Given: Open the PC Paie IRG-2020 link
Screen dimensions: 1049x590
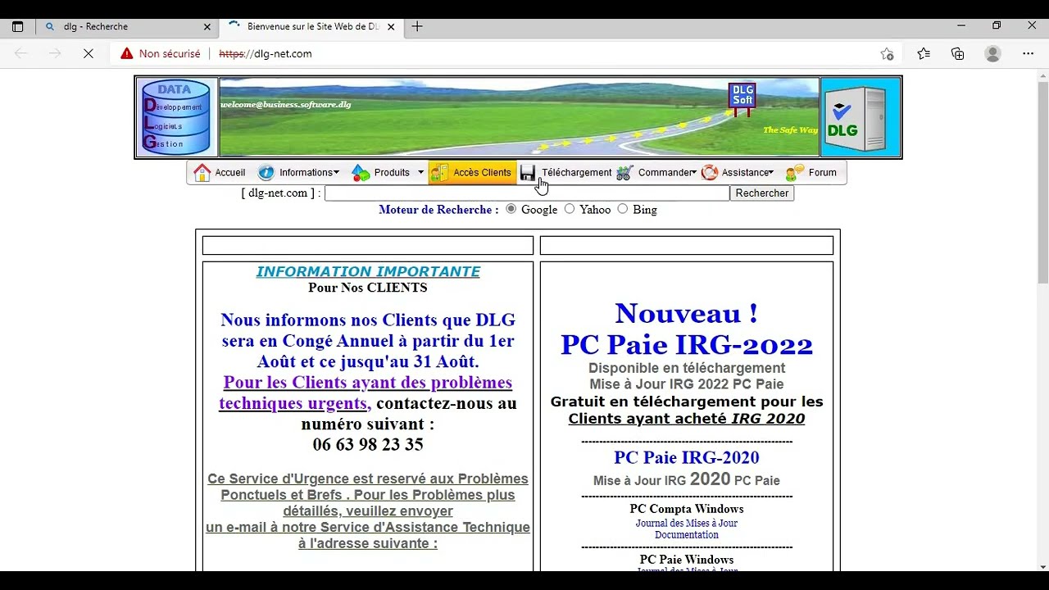Looking at the screenshot, I should 687,457.
